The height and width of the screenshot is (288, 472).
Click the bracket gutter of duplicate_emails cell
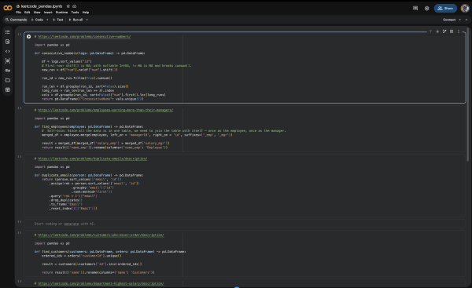point(20,157)
